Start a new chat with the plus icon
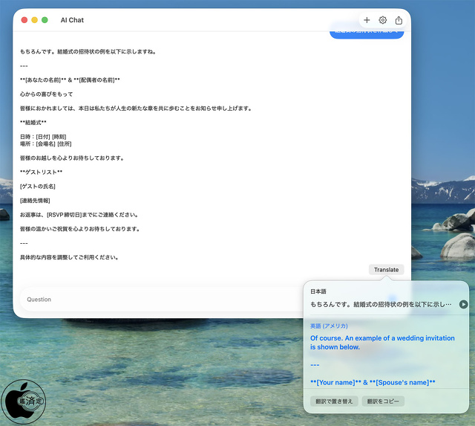Image resolution: width=475 pixels, height=426 pixels. tap(367, 20)
